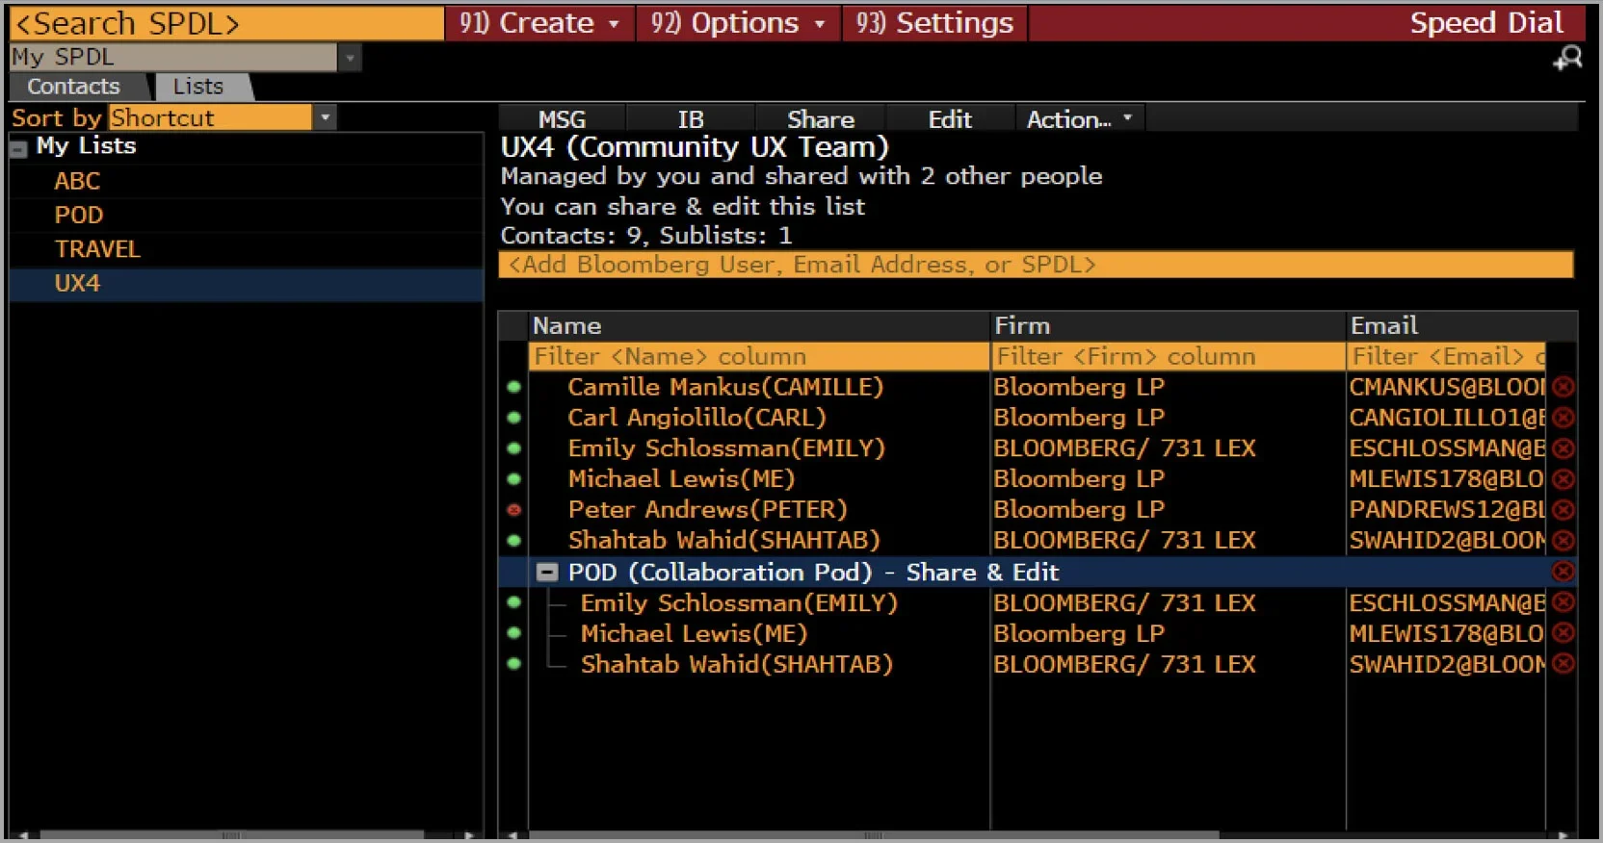Click the MSG button

562,119
